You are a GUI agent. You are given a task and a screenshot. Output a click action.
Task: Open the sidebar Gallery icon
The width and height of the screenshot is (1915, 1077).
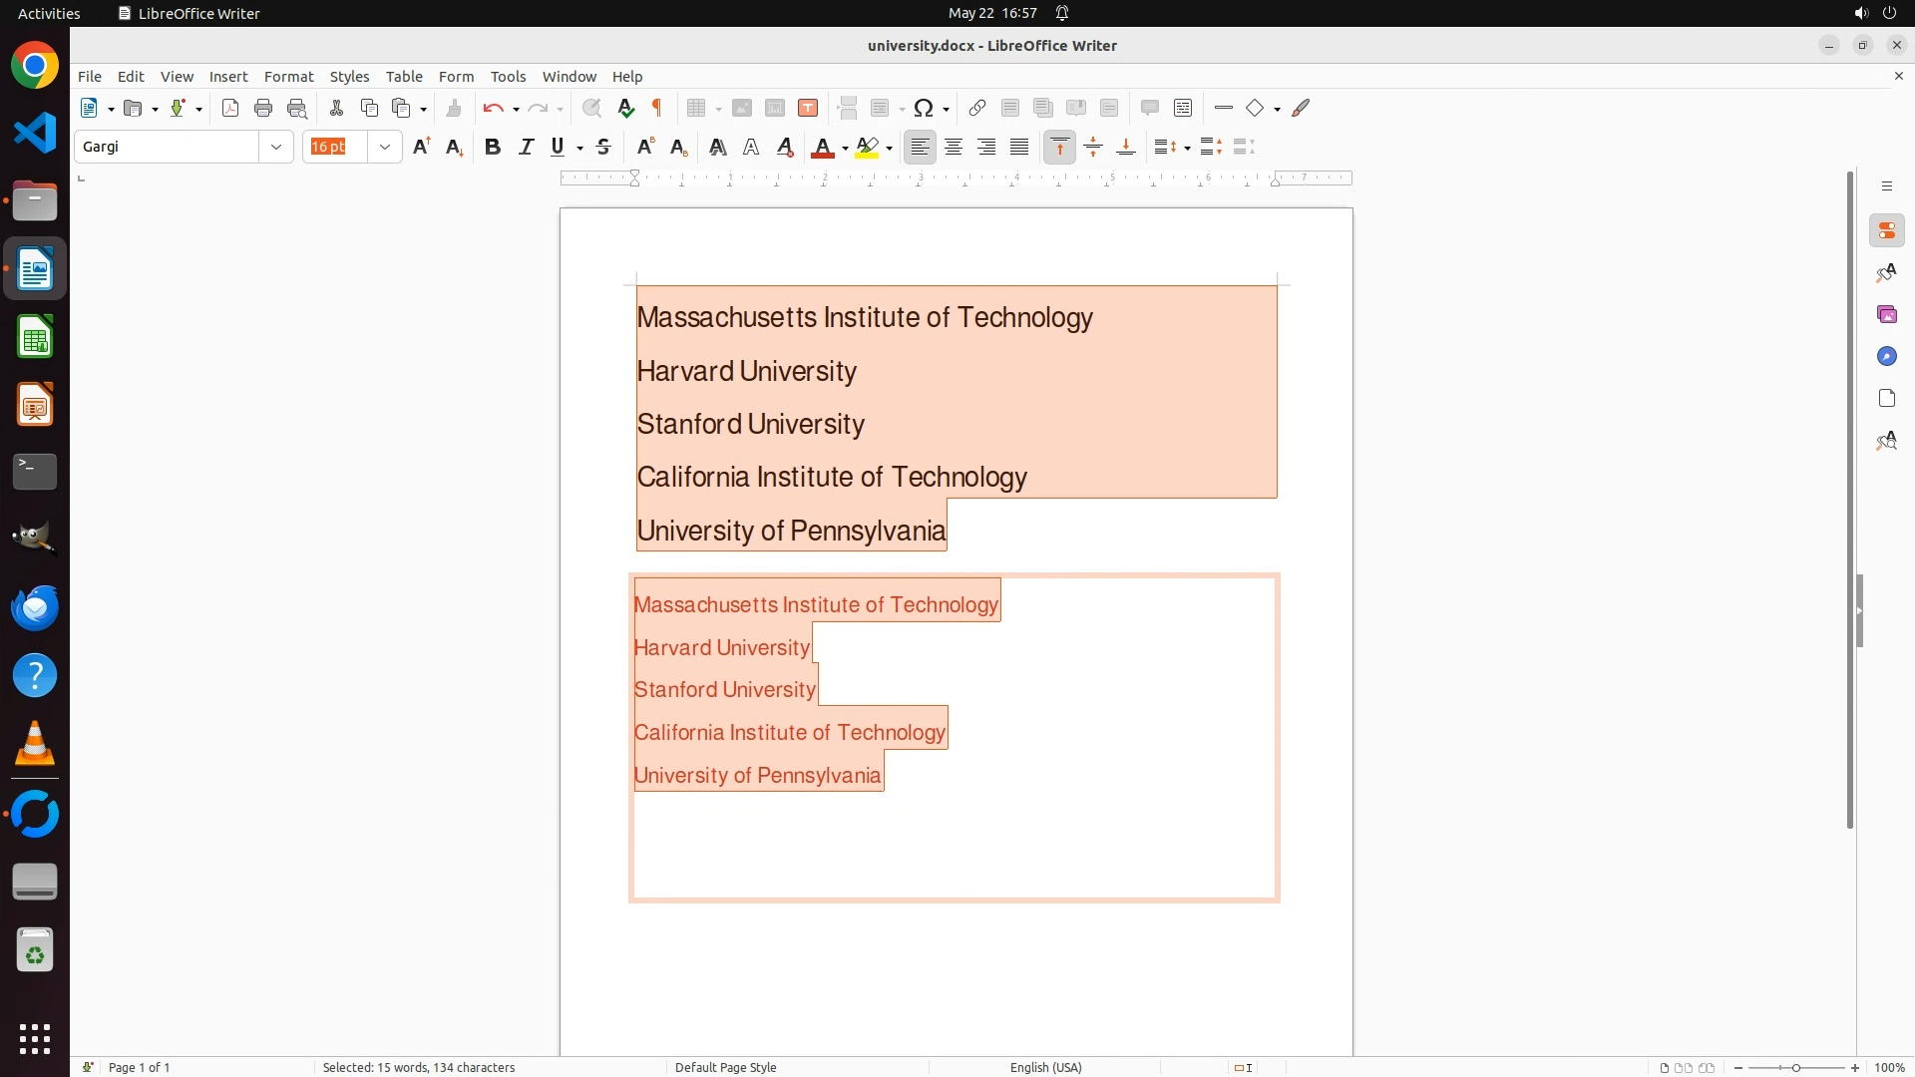pos(1886,315)
